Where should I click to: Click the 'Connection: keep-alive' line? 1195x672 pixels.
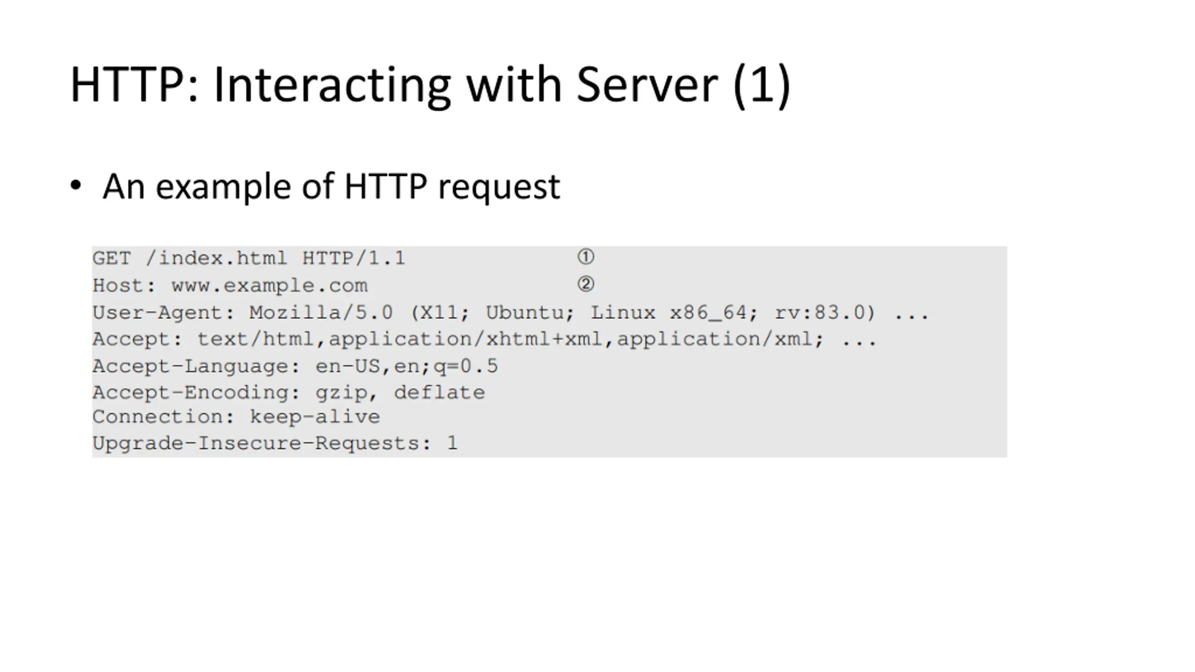(236, 417)
